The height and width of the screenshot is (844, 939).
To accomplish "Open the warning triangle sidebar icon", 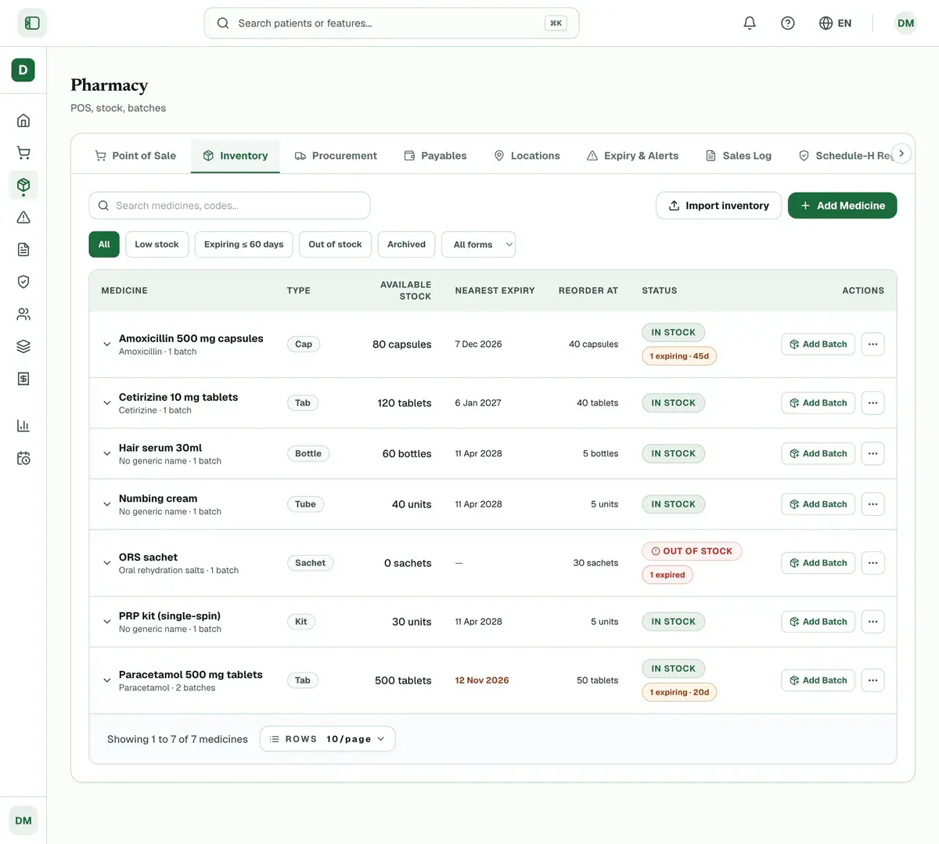I will [23, 218].
